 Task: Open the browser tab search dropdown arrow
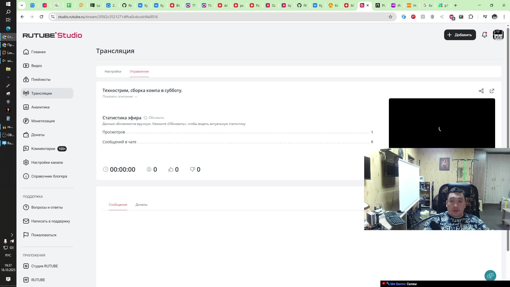[x=22, y=5]
